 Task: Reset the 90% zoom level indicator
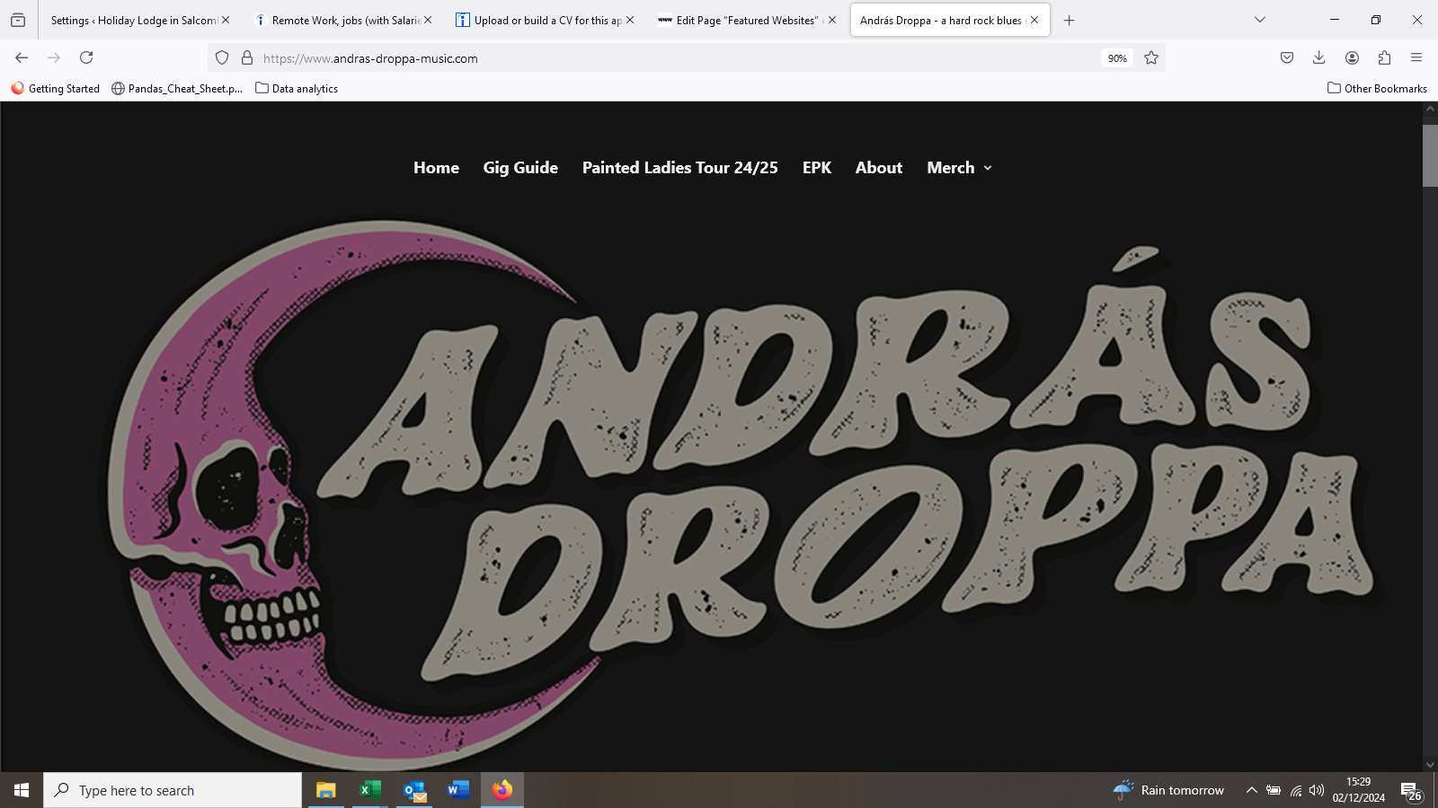pos(1117,58)
